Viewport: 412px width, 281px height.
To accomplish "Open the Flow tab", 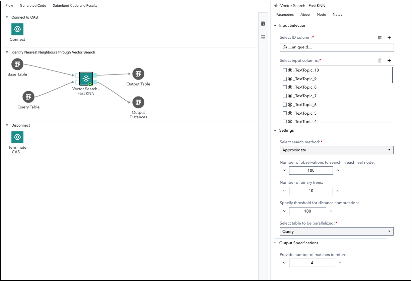I will pos(9,6).
